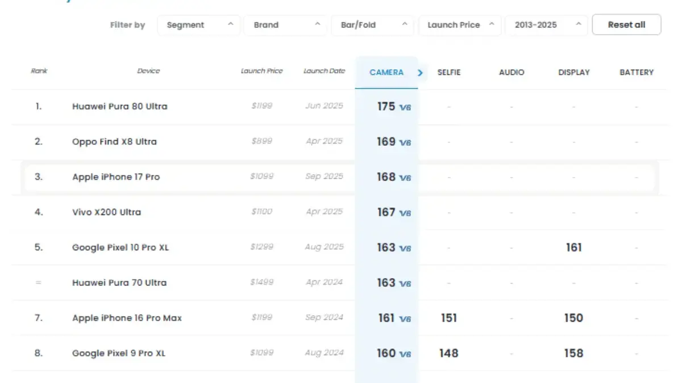The width and height of the screenshot is (682, 383).
Task: Open the Huawei Pura 80 Ultra device link
Action: 119,107
